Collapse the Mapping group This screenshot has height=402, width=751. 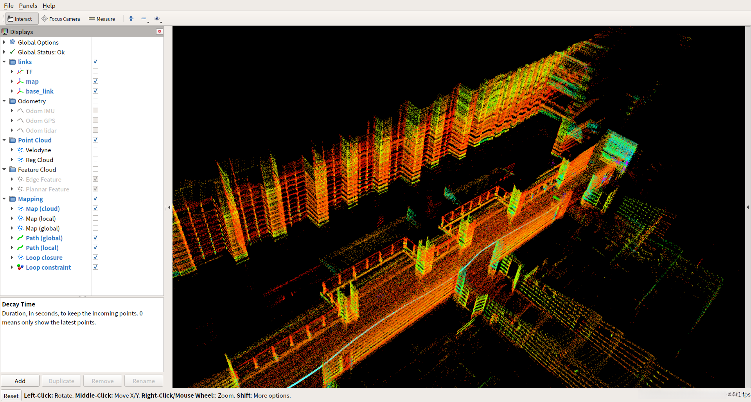4,198
